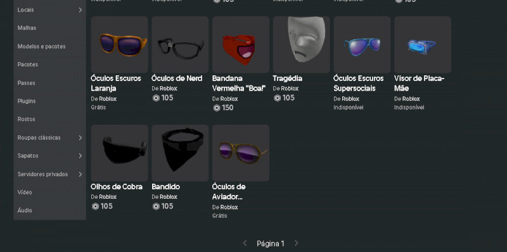Click Robux icon under Bandido
This screenshot has height=252, width=507.
[156, 206]
